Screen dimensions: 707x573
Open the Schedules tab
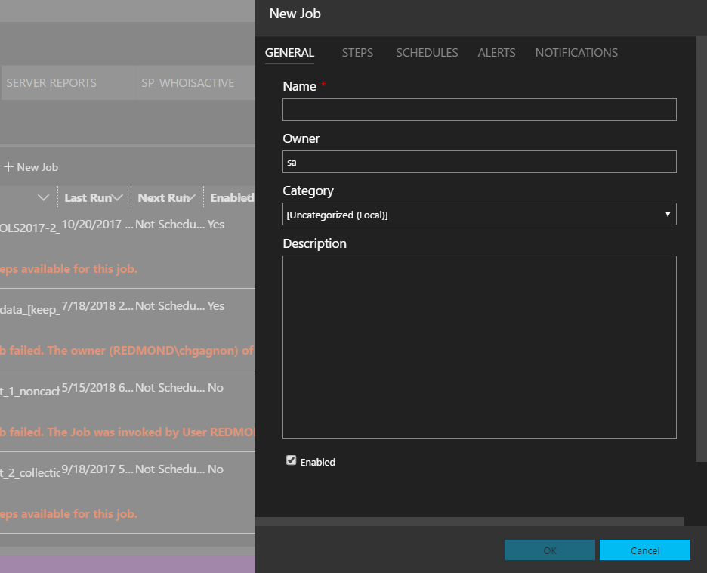point(427,53)
